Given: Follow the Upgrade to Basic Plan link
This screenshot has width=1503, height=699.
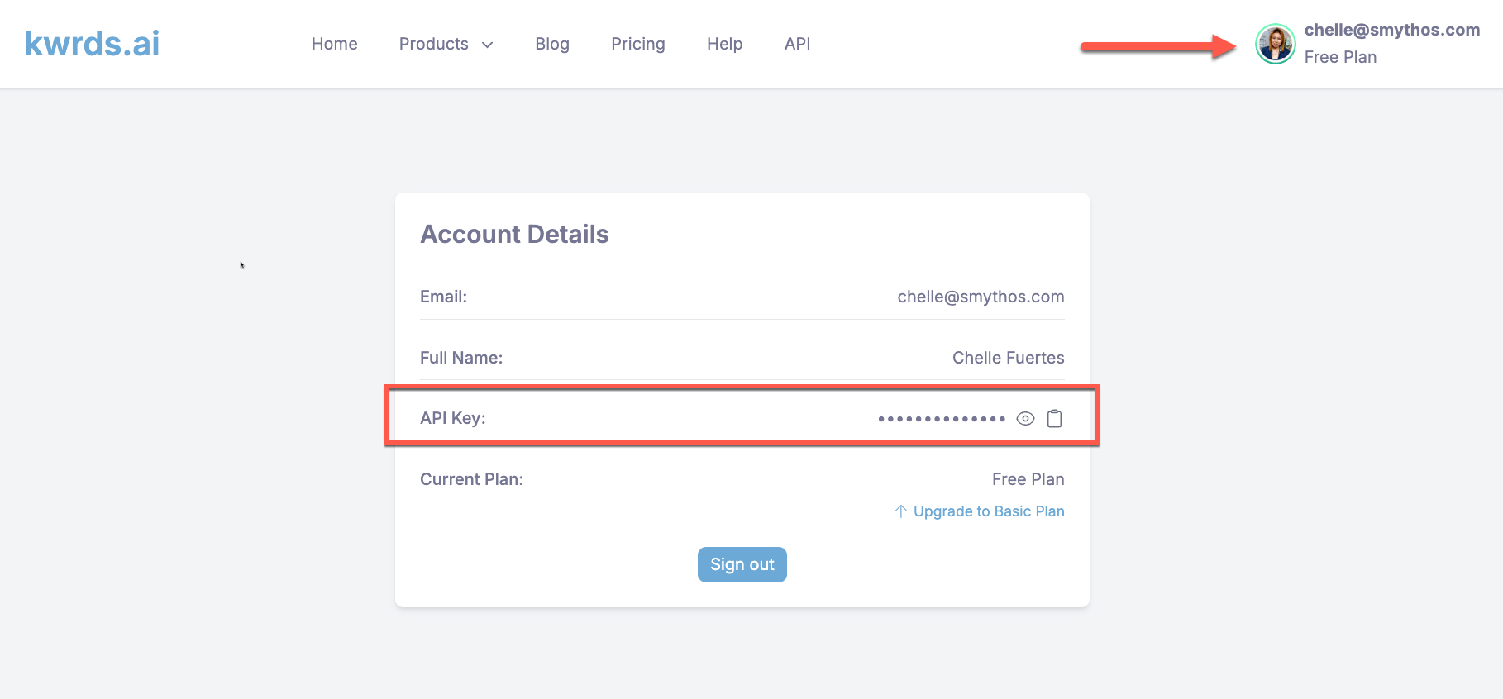Looking at the screenshot, I should pyautogui.click(x=989, y=511).
